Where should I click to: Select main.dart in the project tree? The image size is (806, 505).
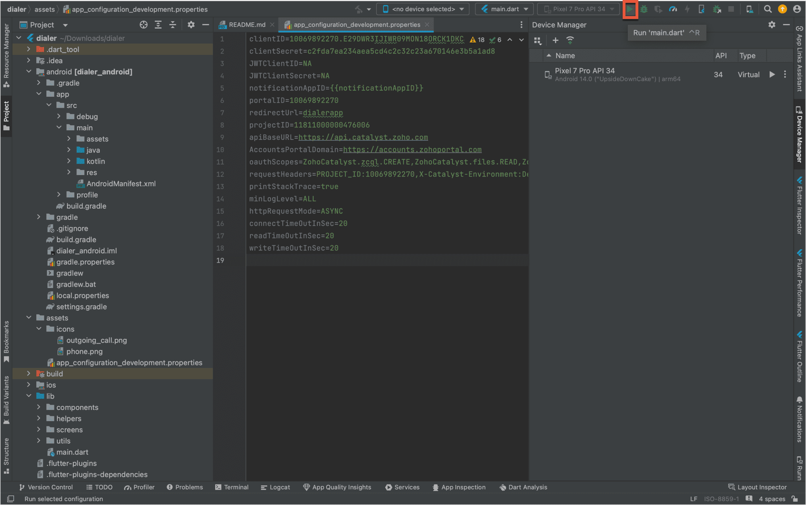pos(72,452)
